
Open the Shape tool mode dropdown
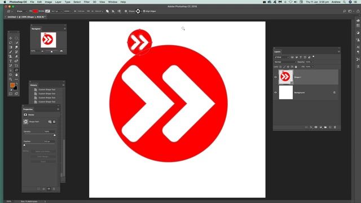pos(21,11)
